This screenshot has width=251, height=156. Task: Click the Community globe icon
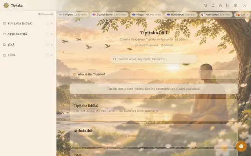[39, 14]
